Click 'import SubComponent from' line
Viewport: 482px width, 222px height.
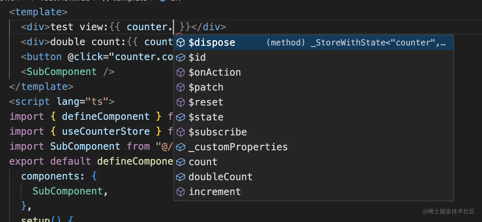point(91,146)
